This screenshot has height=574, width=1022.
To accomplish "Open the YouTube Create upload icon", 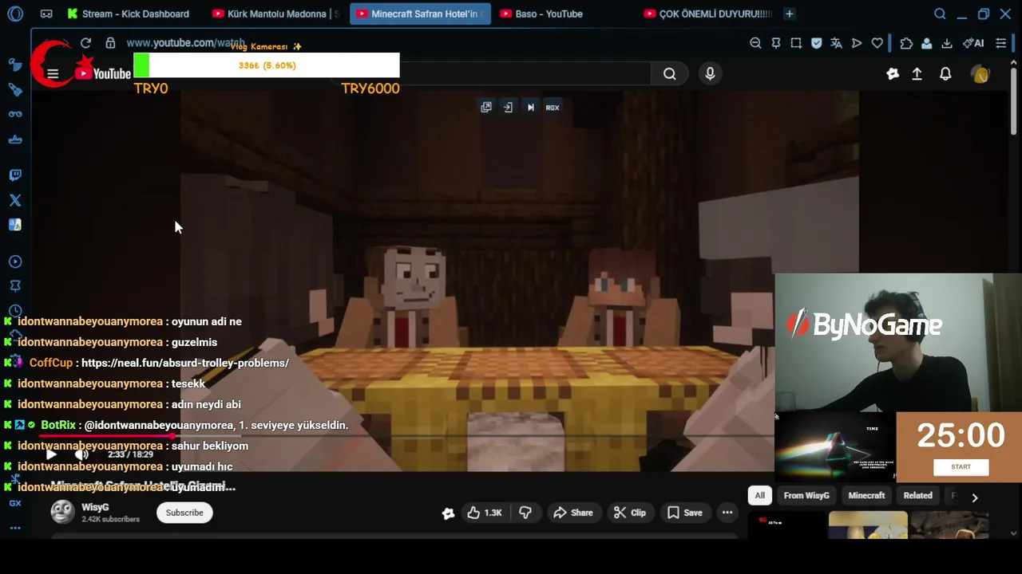I will pyautogui.click(x=917, y=74).
